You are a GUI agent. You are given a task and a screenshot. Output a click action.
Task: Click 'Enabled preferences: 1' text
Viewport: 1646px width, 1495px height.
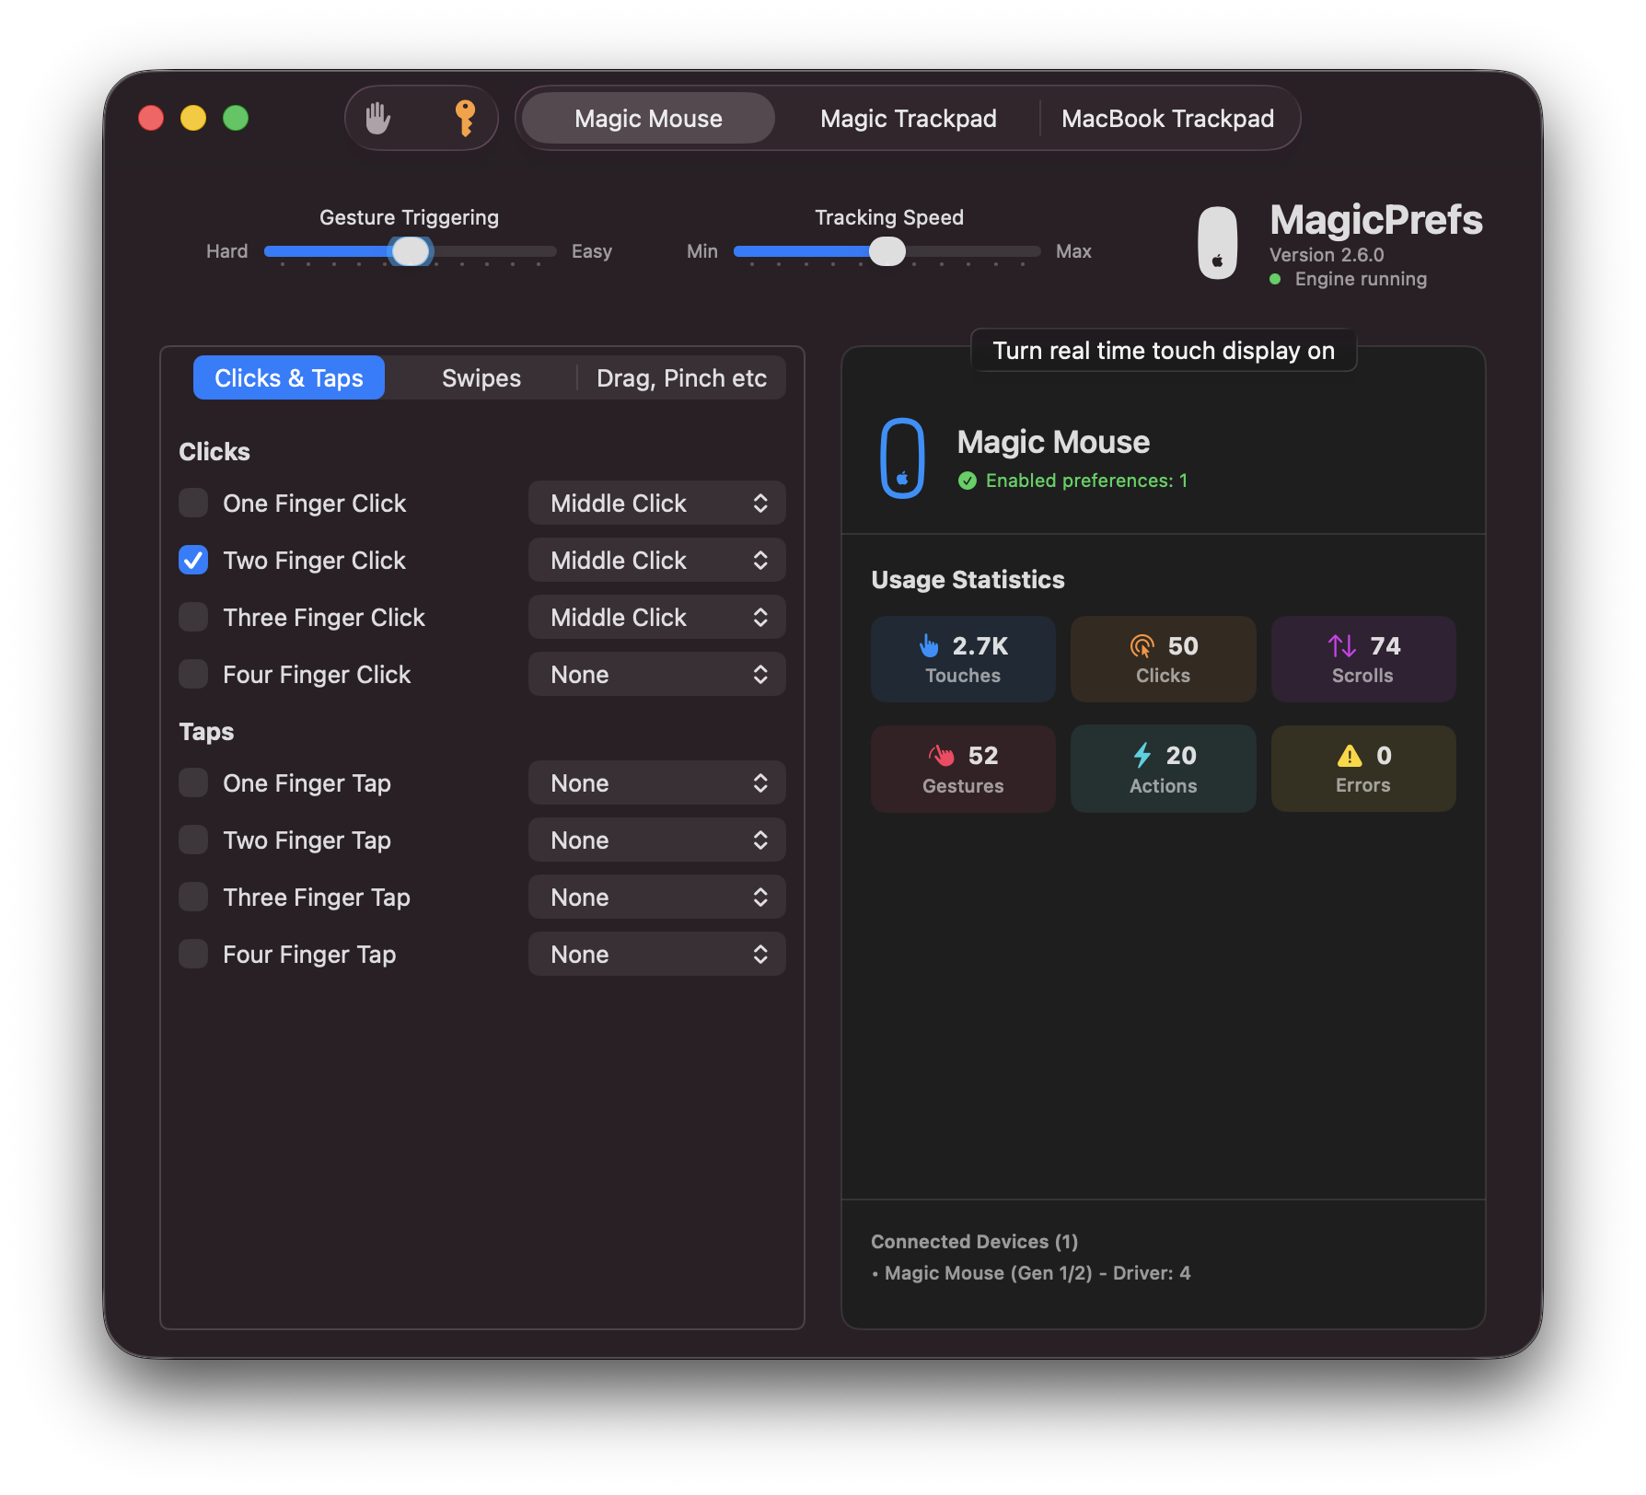tap(1086, 481)
